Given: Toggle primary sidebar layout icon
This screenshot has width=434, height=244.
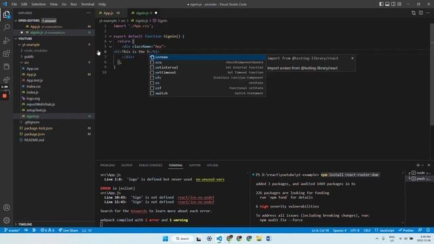Looking at the screenshot, I should click(381, 4).
